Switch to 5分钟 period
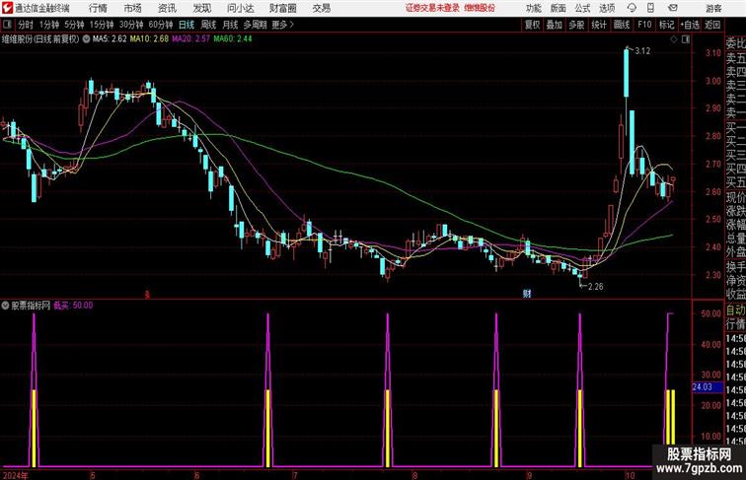This screenshot has height=480, width=746. point(74,25)
